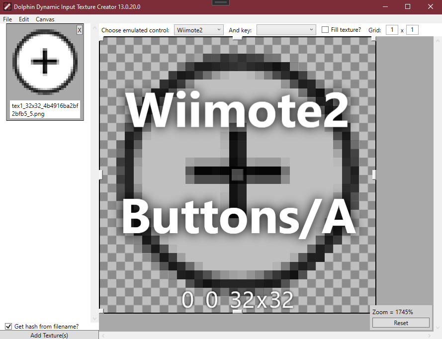Click the first Grid value field

[x=392, y=30]
